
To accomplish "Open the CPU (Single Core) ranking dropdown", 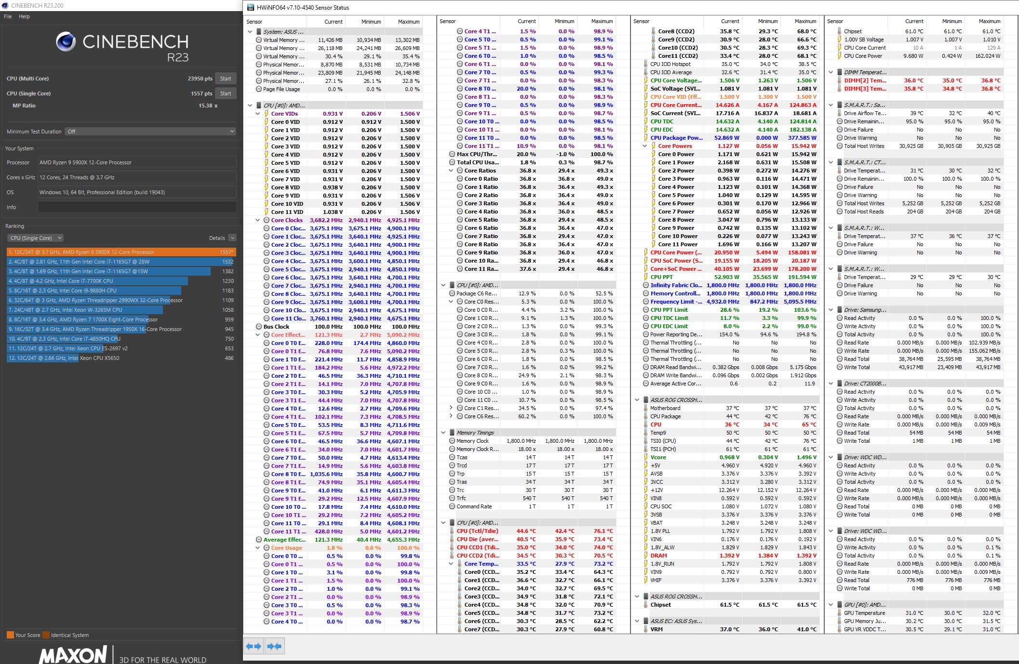I will [x=36, y=238].
